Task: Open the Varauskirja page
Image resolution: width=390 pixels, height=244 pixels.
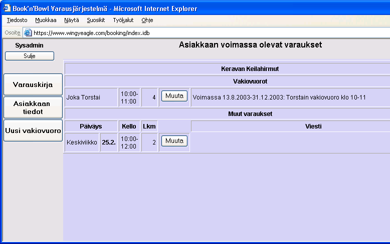Action: [x=33, y=84]
